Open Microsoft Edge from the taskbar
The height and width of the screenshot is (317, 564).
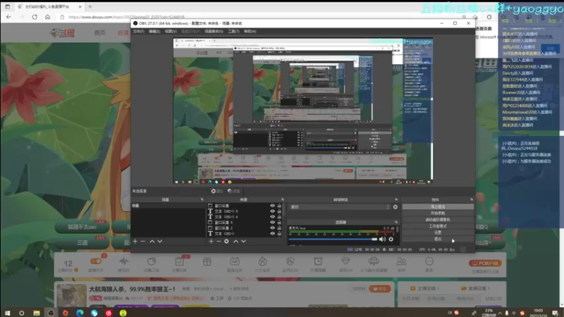point(80,313)
